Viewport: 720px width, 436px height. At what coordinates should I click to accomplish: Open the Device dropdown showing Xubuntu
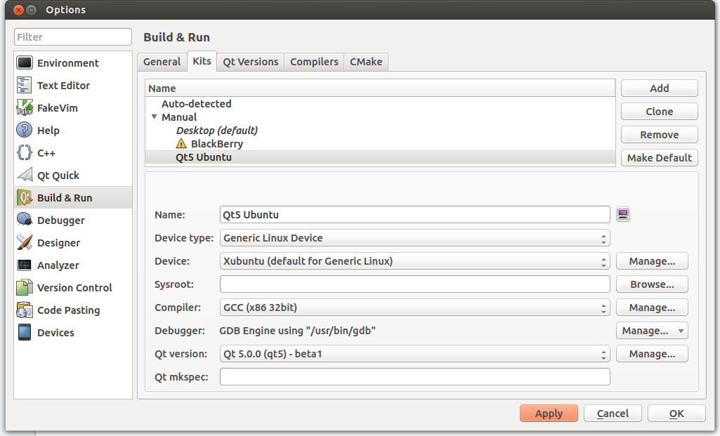click(415, 261)
